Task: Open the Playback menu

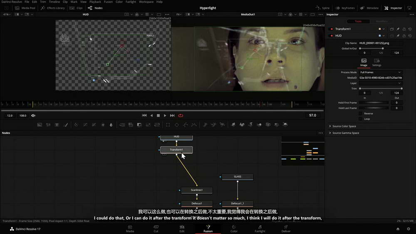Action: coord(95,2)
